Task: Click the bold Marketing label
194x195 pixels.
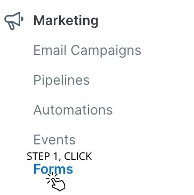Action: (66, 21)
